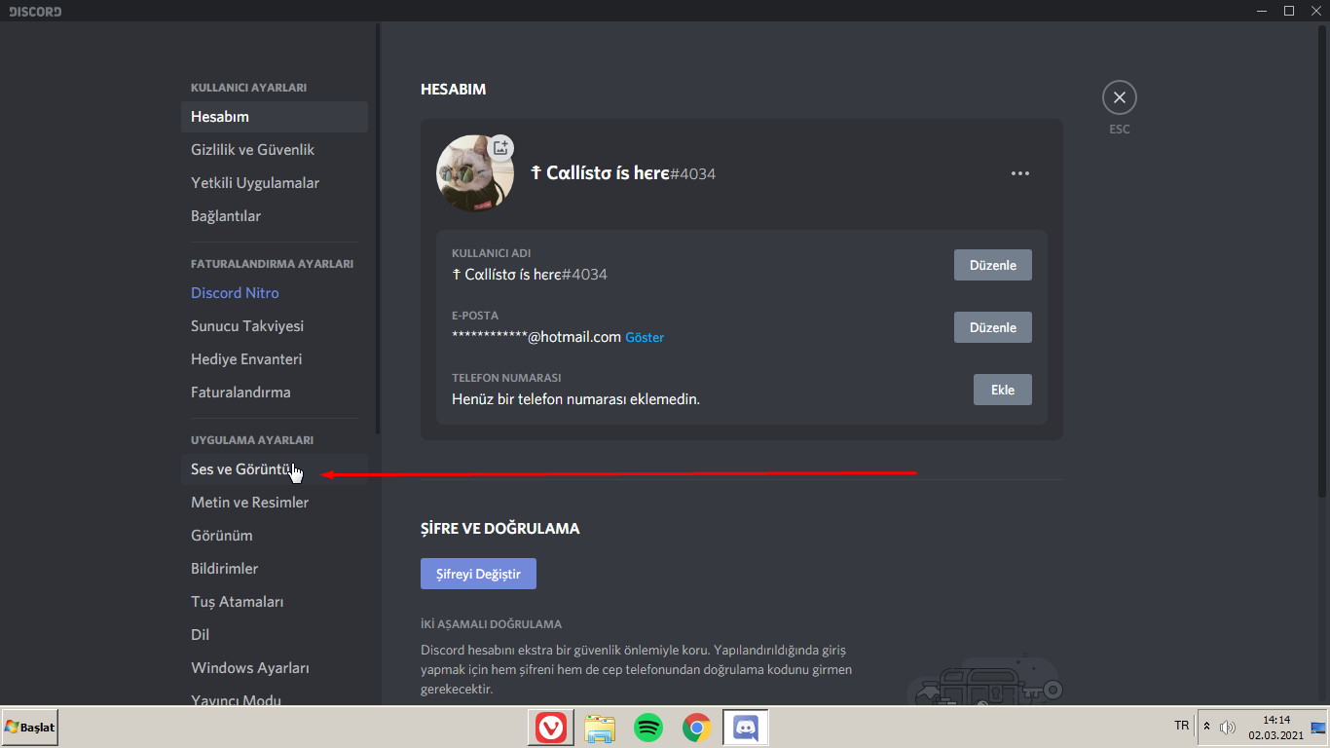
Task: Select Yayıncı Modu in the sidebar
Action: tap(275, 697)
